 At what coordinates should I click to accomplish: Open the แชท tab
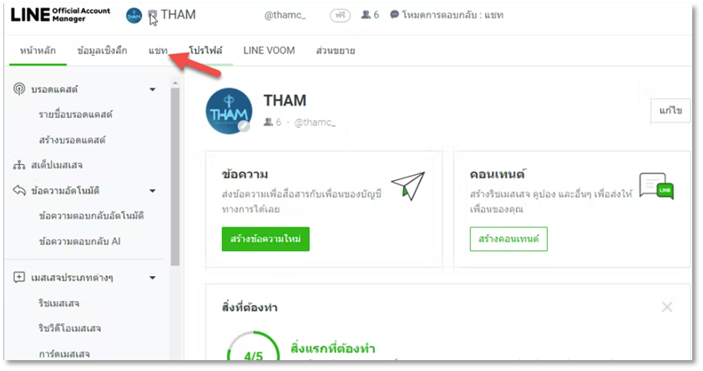pyautogui.click(x=158, y=51)
